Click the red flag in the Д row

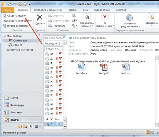click(60, 58)
